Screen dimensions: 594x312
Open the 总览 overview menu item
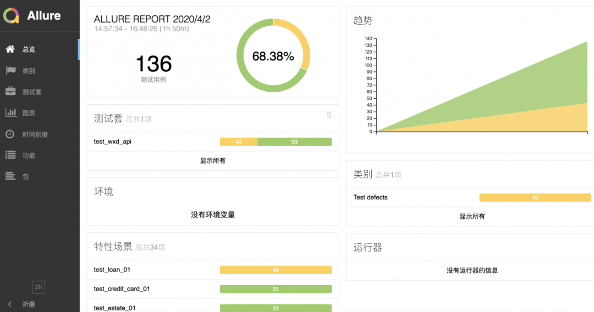pyautogui.click(x=40, y=49)
